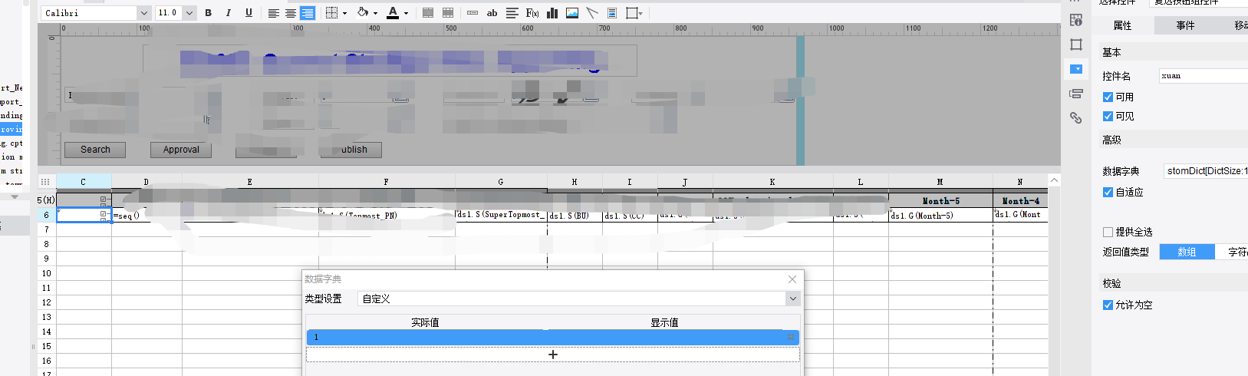Insert an image into the cell
The height and width of the screenshot is (376, 1248).
tap(572, 13)
